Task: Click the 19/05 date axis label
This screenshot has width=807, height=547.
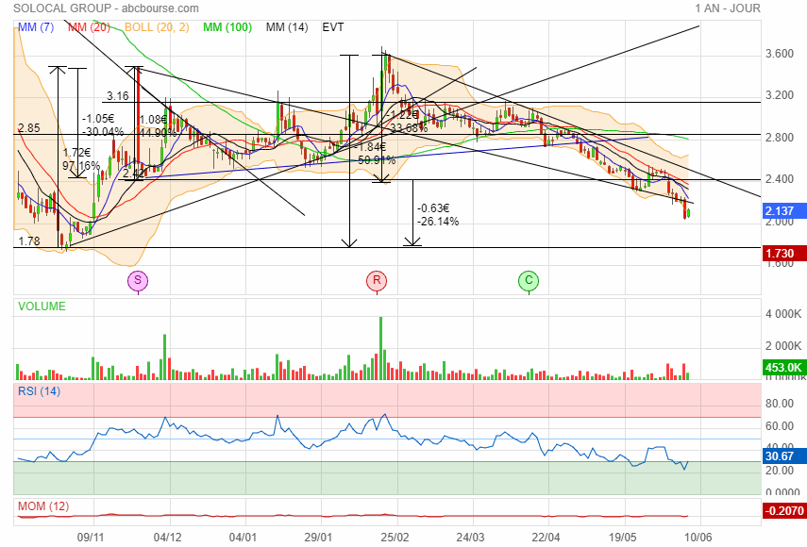Action: coord(622,538)
